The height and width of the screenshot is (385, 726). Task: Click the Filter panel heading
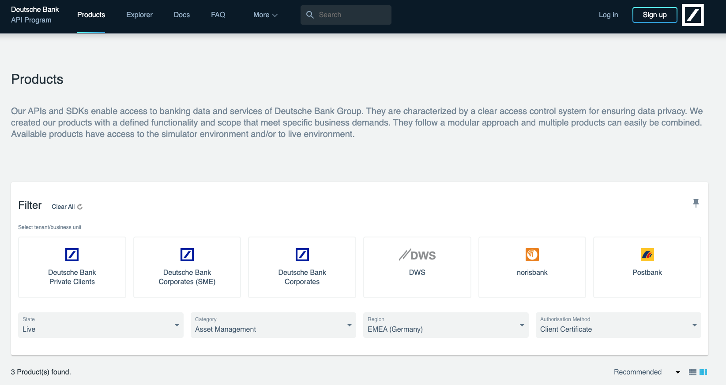(x=30, y=205)
